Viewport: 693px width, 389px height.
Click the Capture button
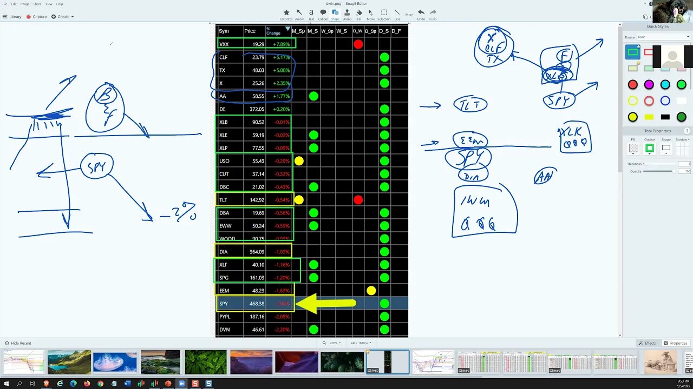coord(37,17)
